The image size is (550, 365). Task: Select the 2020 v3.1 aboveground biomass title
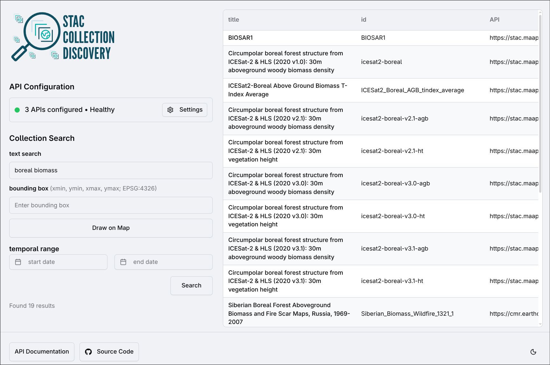[285, 249]
